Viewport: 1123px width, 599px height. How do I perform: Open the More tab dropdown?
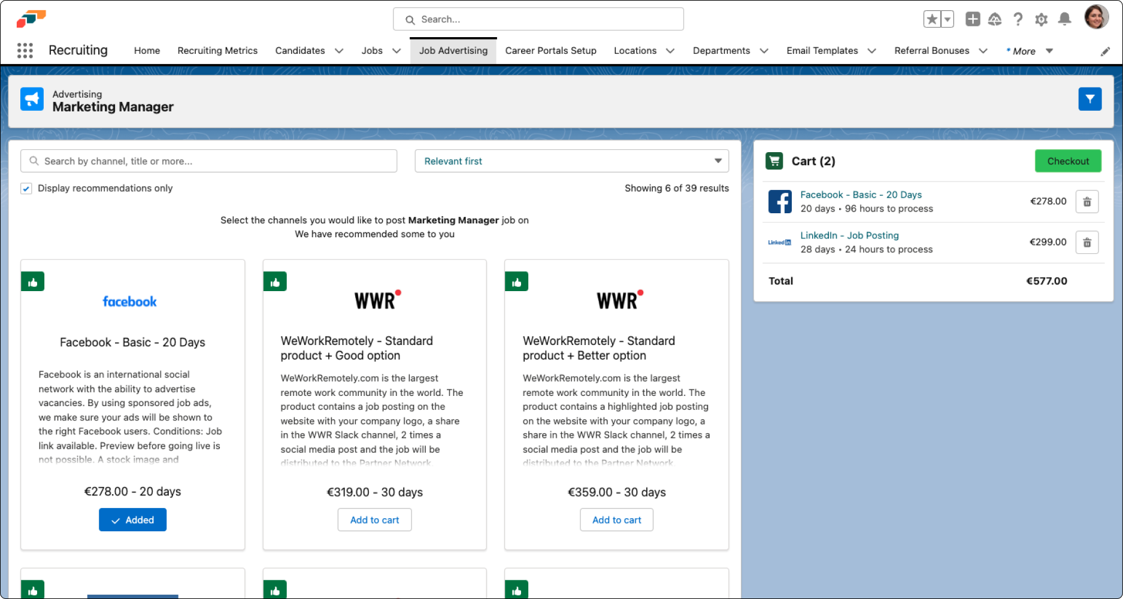[1049, 51]
